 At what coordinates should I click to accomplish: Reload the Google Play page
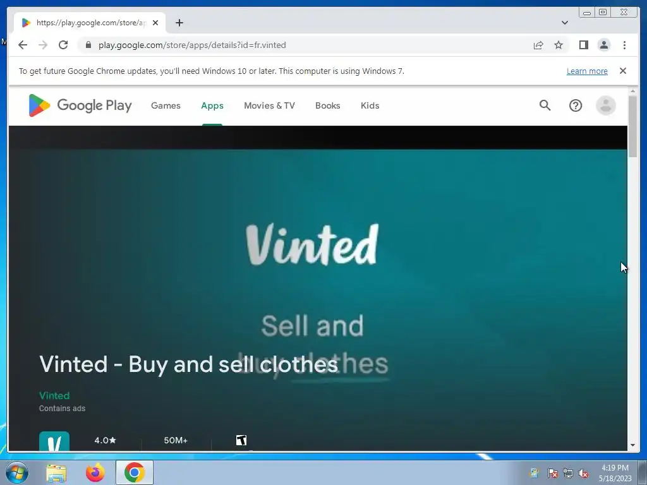click(63, 45)
